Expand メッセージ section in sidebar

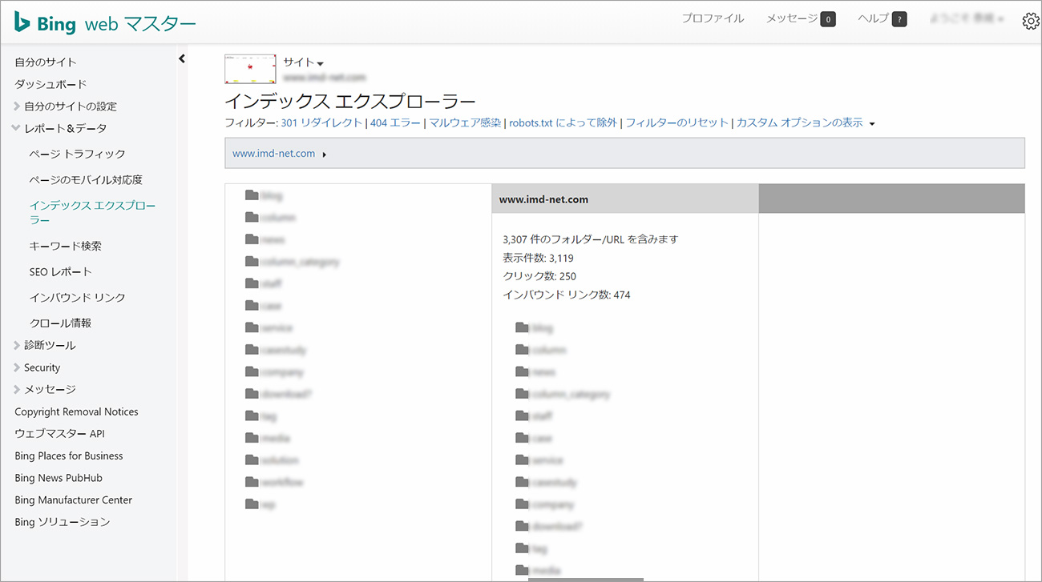click(17, 389)
